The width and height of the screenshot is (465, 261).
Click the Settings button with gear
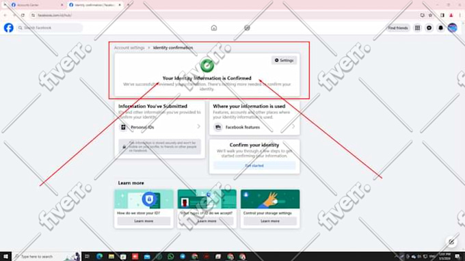point(284,60)
